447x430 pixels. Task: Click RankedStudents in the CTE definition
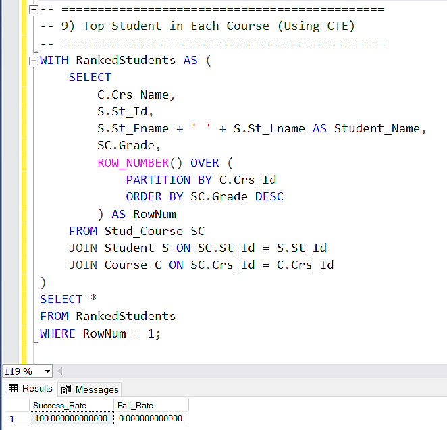(x=126, y=60)
